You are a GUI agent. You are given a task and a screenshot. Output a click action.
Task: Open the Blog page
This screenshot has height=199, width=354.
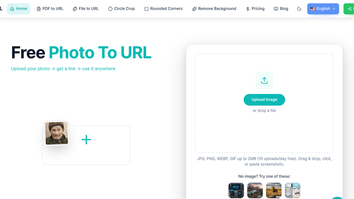[281, 9]
